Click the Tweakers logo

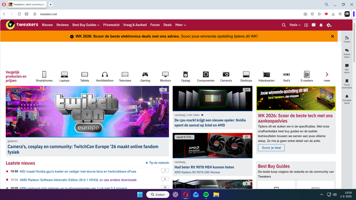coord(22,25)
